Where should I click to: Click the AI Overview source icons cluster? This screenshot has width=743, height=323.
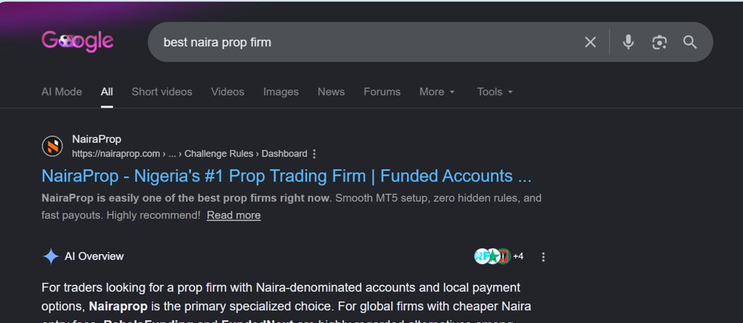pyautogui.click(x=492, y=256)
